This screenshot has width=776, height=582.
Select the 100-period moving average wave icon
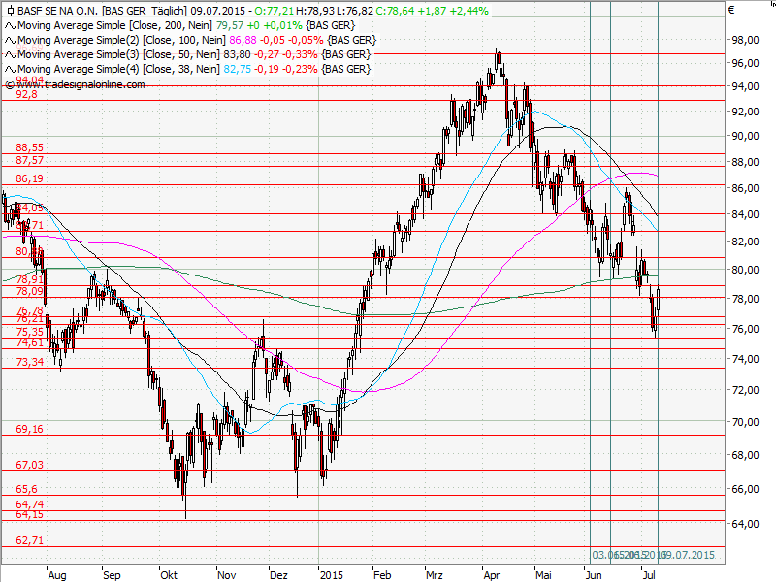pos(12,40)
